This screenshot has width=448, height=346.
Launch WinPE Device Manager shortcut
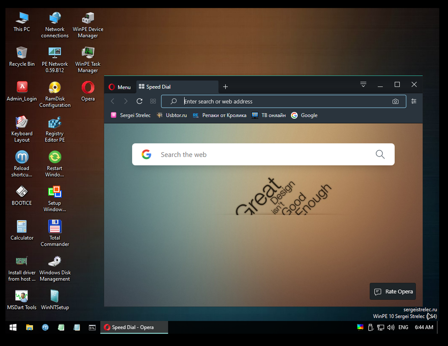pos(88,25)
